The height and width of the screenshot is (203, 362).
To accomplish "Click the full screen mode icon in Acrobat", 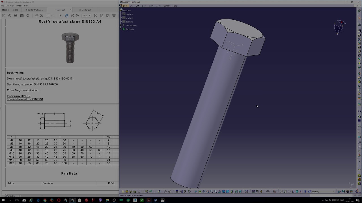I will click(108, 16).
